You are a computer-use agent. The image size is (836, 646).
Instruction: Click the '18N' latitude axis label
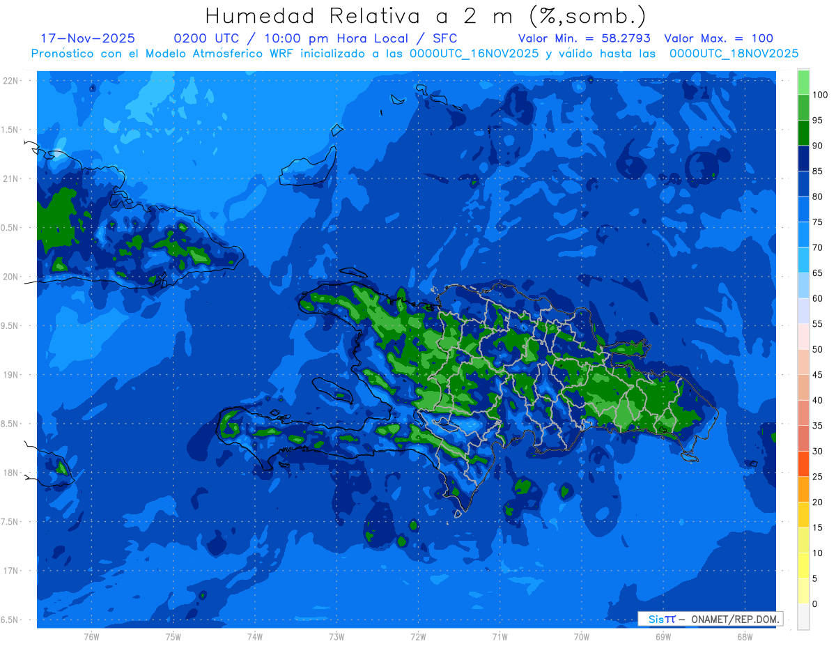point(10,472)
